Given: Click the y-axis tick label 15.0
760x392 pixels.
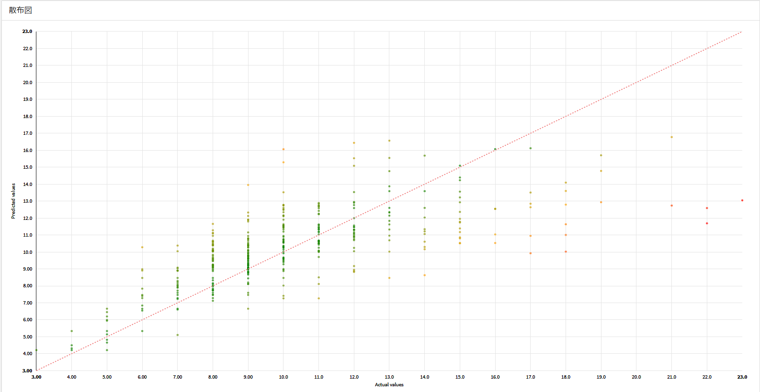Looking at the screenshot, I should (27, 167).
